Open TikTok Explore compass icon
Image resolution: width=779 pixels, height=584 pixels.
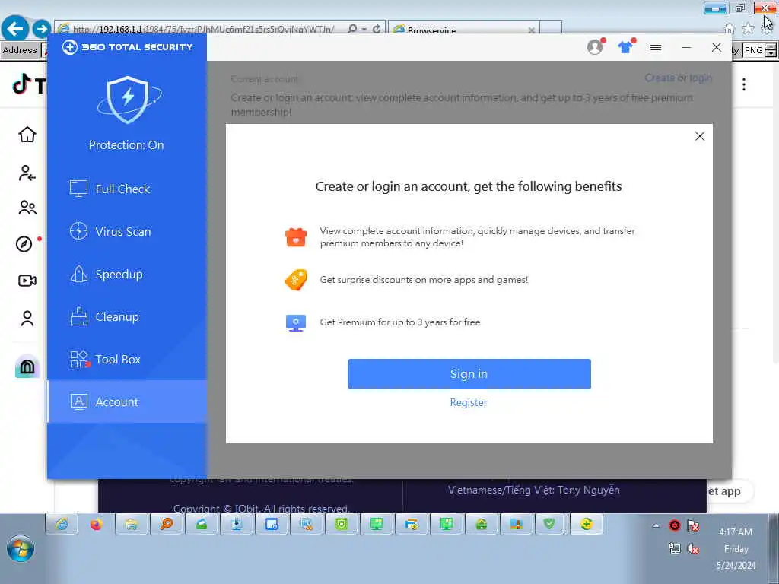24,244
